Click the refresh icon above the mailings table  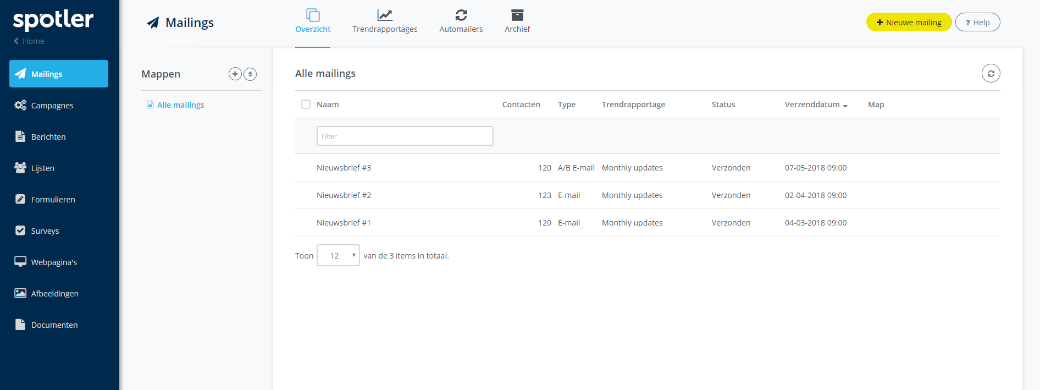(991, 73)
